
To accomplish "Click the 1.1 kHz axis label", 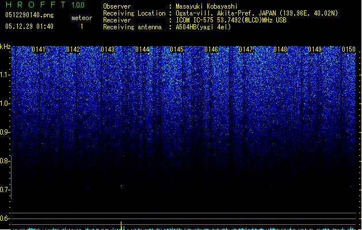I will (x=5, y=75).
